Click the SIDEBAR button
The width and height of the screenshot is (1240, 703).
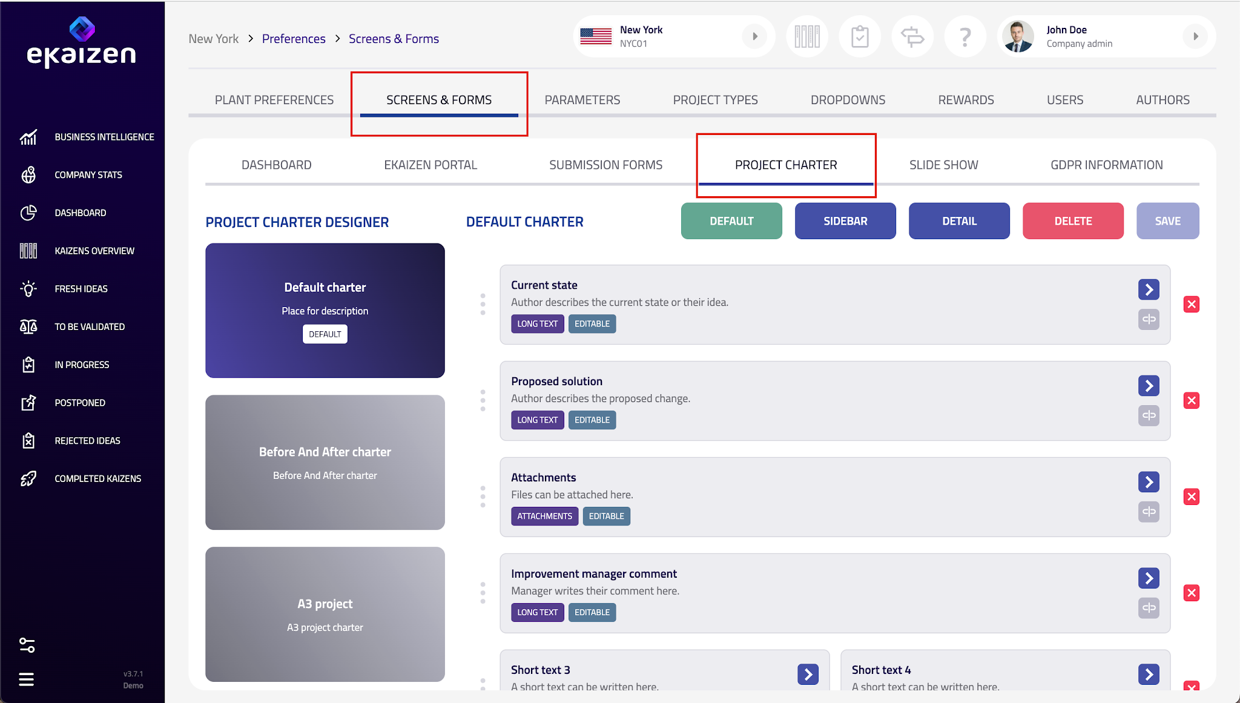click(845, 221)
